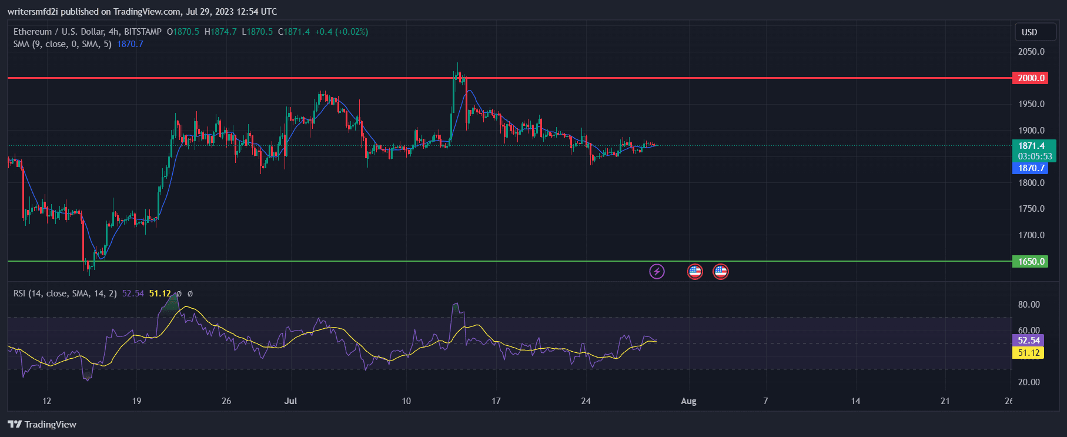1067x437 pixels.
Task: Click the TradingView logo at the bottom
Action: [x=42, y=424]
